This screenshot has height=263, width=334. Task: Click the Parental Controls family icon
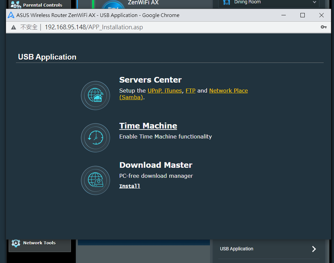[x=16, y=5]
